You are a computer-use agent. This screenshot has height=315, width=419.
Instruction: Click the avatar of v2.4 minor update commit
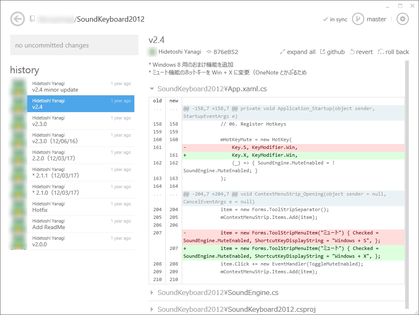point(19,87)
